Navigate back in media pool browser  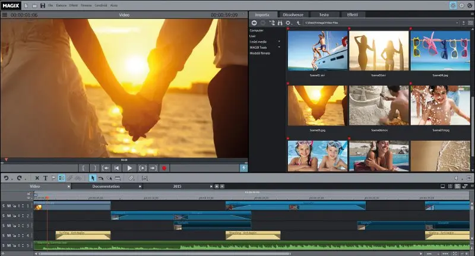pos(254,23)
